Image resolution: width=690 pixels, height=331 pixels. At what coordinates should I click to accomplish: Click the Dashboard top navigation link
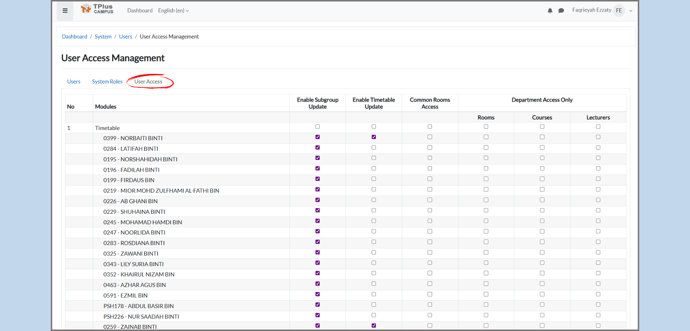pos(140,11)
